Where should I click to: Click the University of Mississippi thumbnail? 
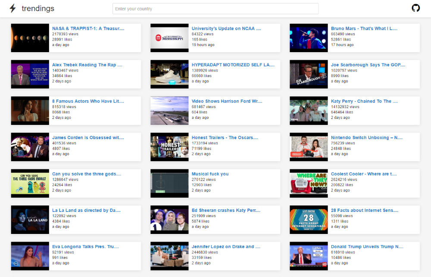(169, 38)
